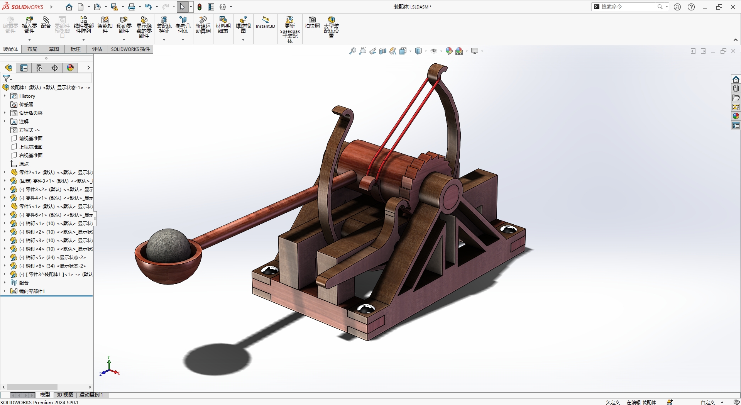This screenshot has width=741, height=405.
Task: Open the Options gear icon
Action: tap(223, 7)
